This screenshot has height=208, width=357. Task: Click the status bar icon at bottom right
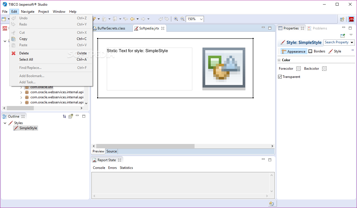tap(272, 203)
